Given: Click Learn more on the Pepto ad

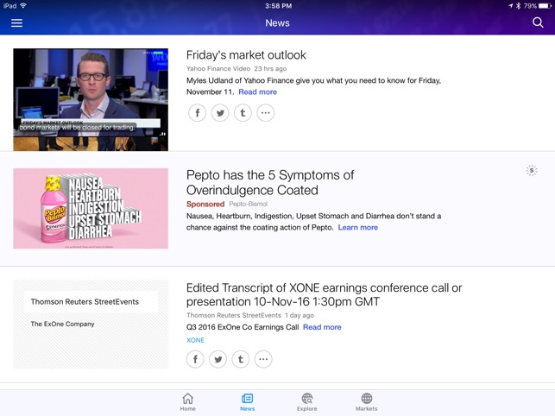Looking at the screenshot, I should click(358, 228).
